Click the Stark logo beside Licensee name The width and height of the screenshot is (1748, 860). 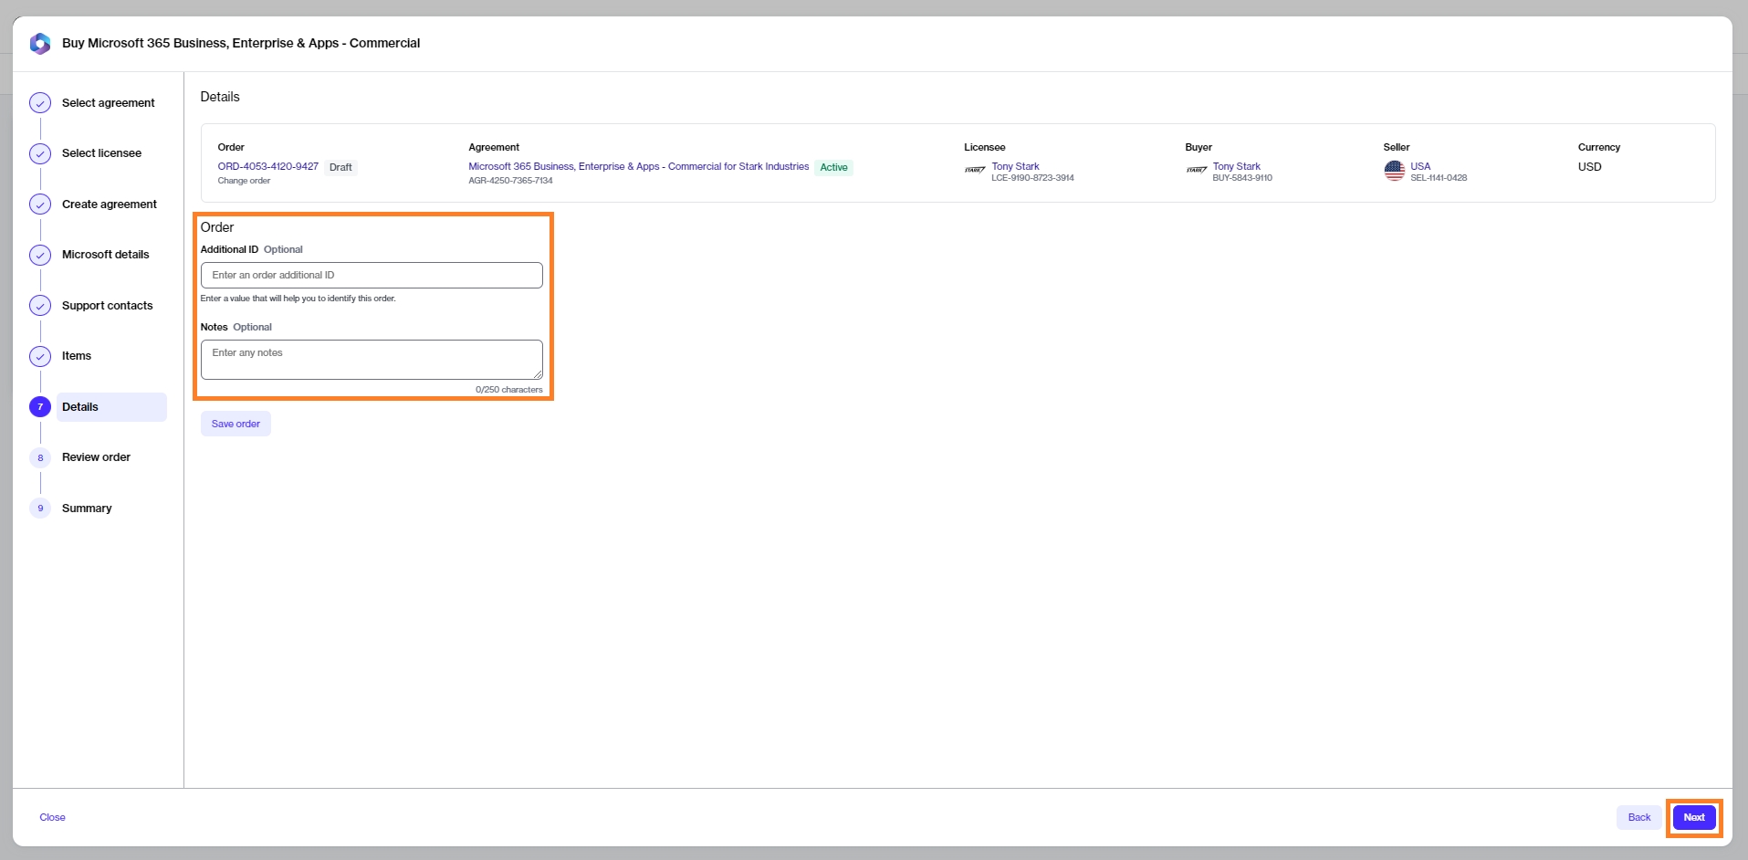coord(975,171)
